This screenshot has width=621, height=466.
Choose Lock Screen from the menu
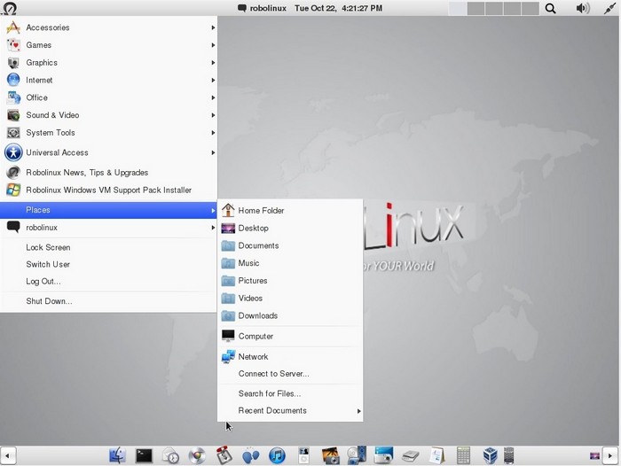tap(108, 247)
